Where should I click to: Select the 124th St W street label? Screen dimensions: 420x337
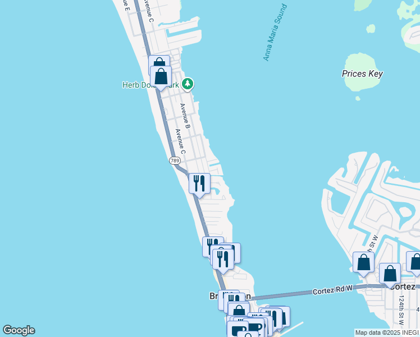coord(401,311)
